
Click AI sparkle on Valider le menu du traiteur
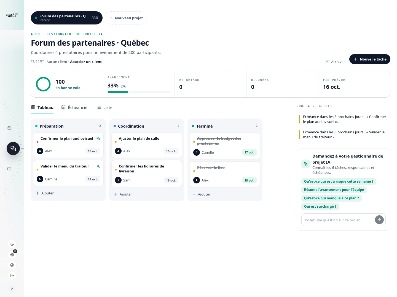click(98, 166)
